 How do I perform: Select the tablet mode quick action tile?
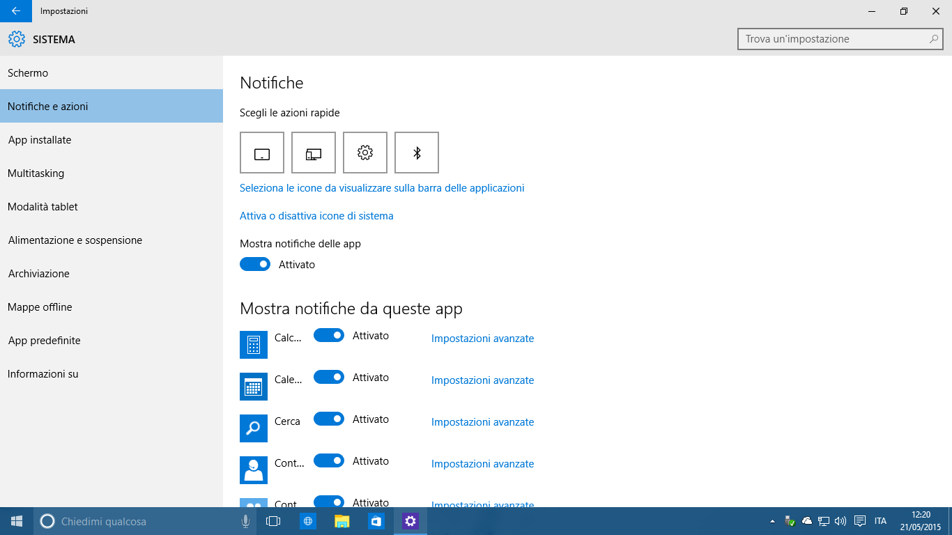tap(262, 153)
